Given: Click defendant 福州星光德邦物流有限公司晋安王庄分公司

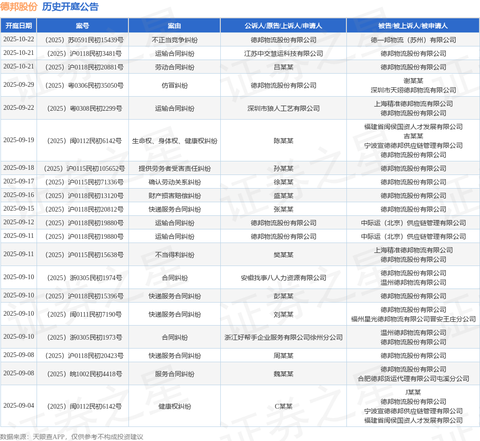Looking at the screenshot, I should (413, 319).
